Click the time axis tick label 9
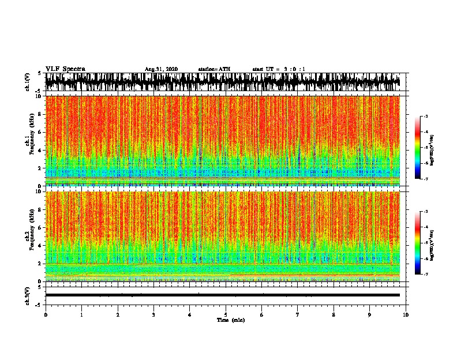The height and width of the screenshot is (353, 457). click(x=369, y=315)
